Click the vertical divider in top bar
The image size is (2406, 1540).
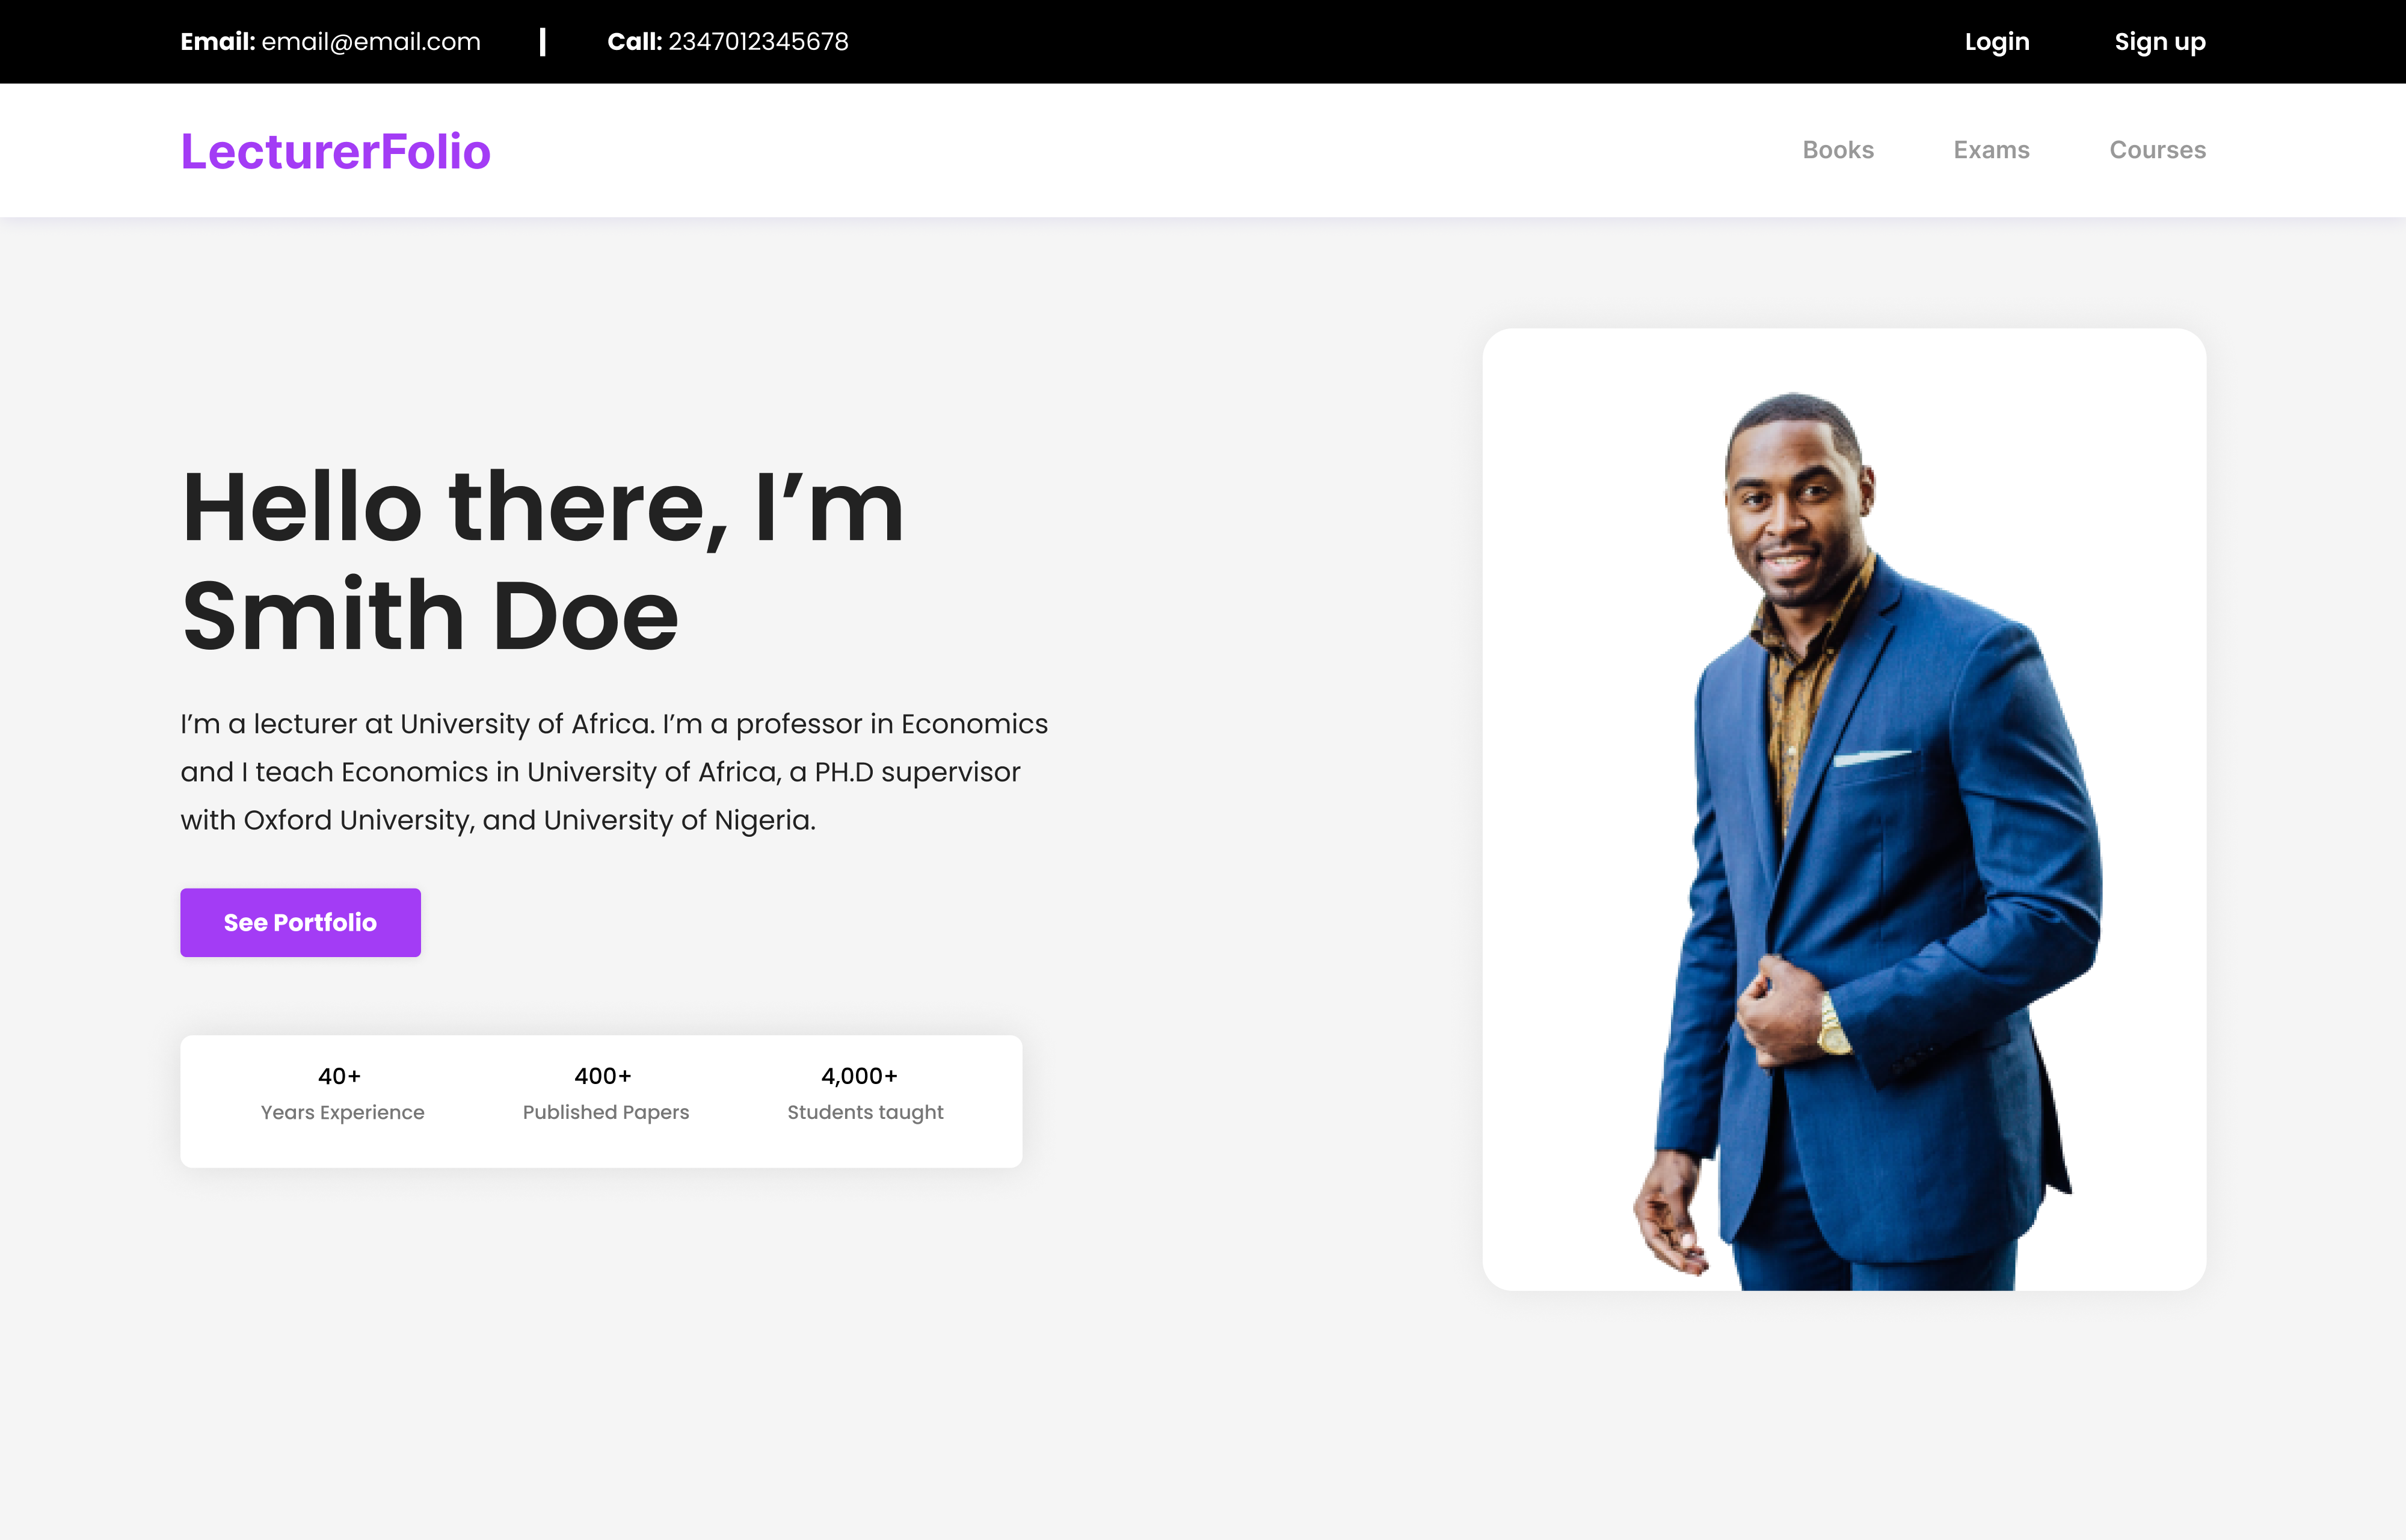543,42
